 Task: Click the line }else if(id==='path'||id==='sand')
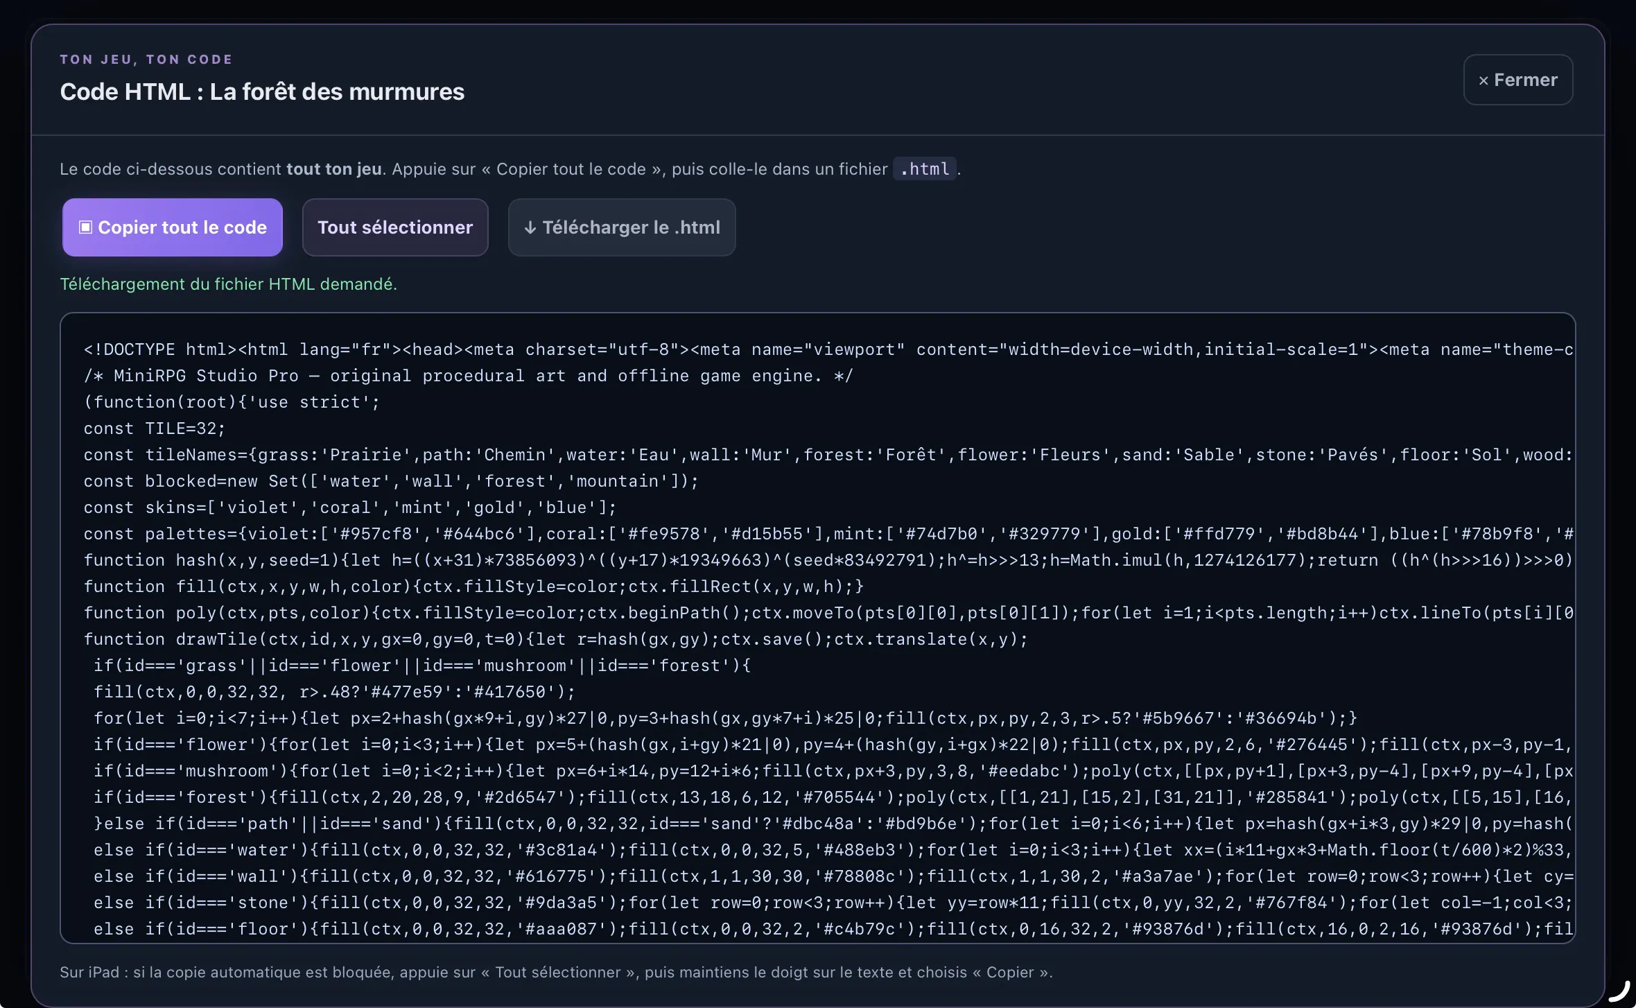click(x=833, y=824)
